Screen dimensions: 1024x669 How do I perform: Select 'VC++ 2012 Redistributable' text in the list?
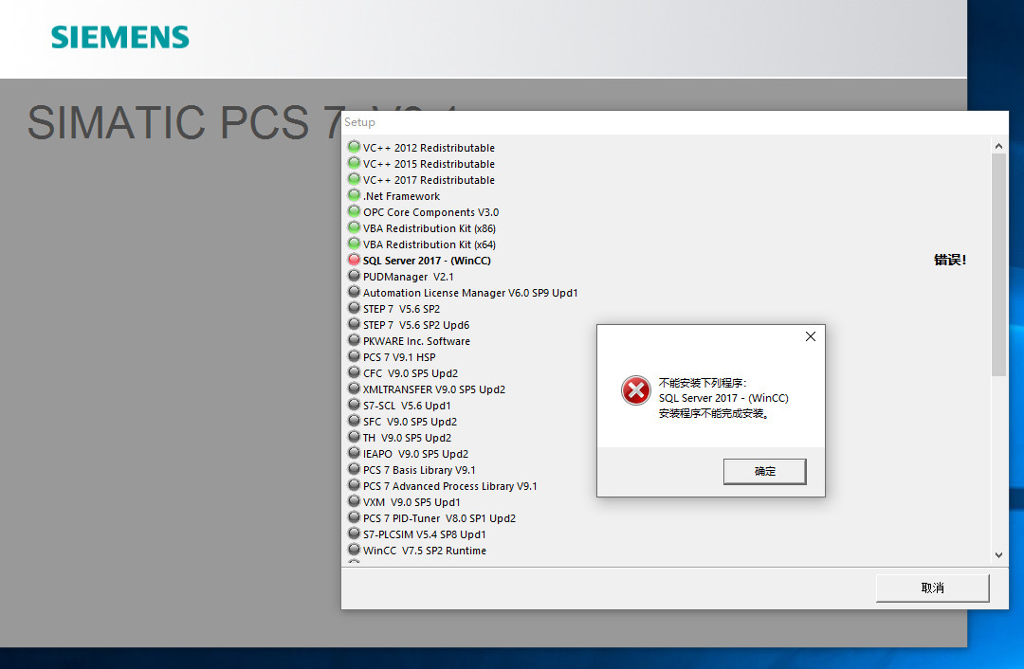[x=430, y=148]
